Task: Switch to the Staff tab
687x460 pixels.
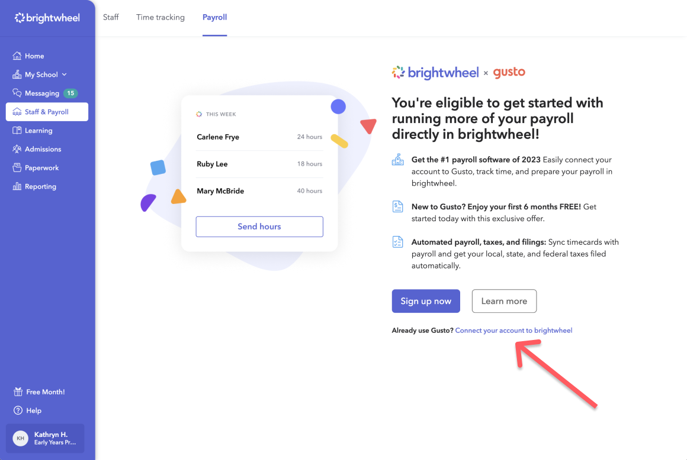Action: pyautogui.click(x=111, y=17)
